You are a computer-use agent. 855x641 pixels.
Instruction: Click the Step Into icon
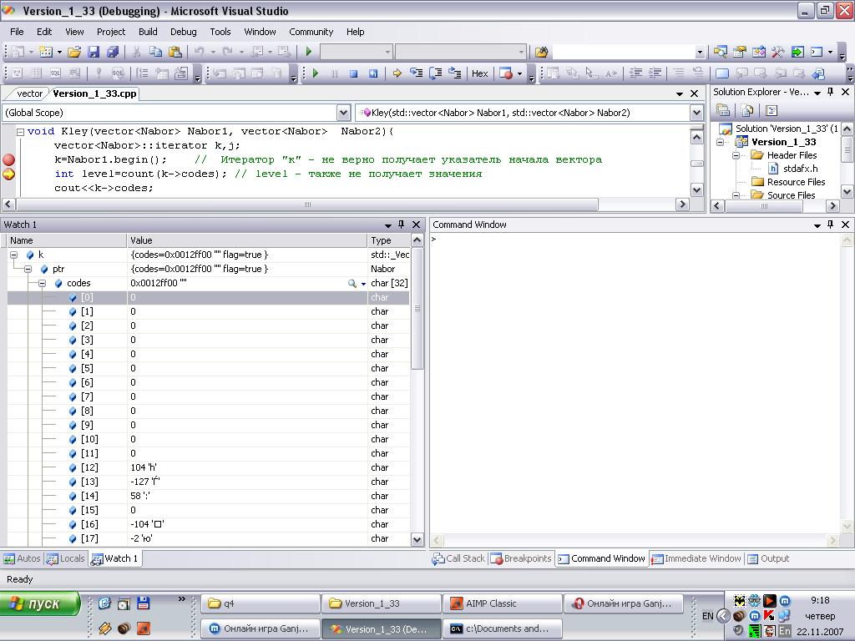coord(416,73)
